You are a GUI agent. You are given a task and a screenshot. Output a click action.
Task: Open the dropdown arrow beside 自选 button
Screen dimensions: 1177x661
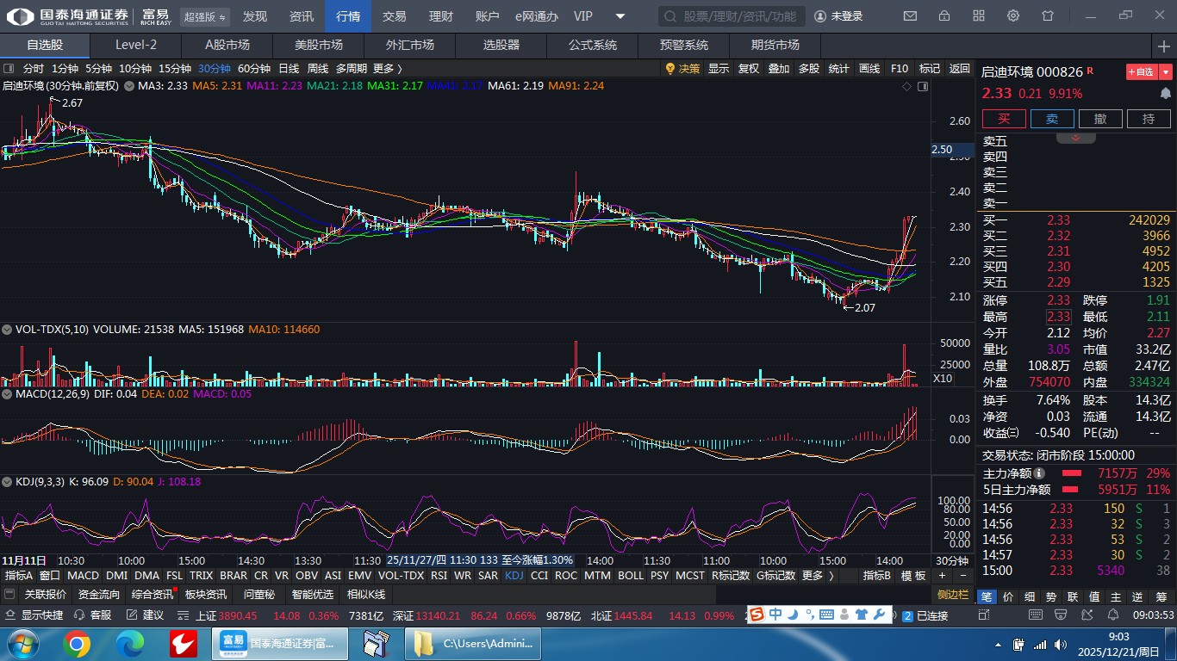coord(1166,71)
